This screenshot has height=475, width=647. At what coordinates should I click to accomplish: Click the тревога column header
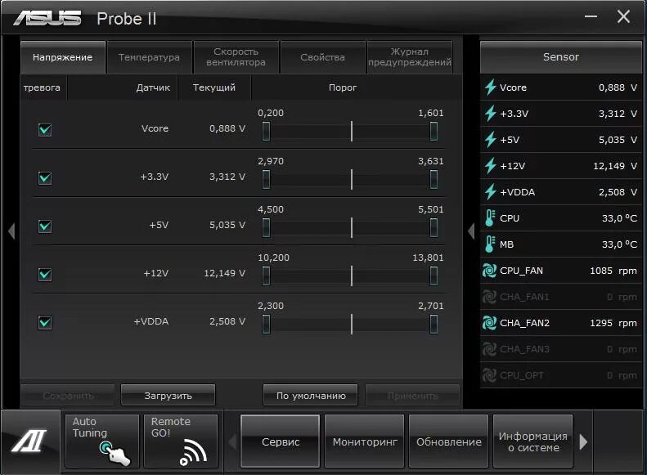(42, 87)
